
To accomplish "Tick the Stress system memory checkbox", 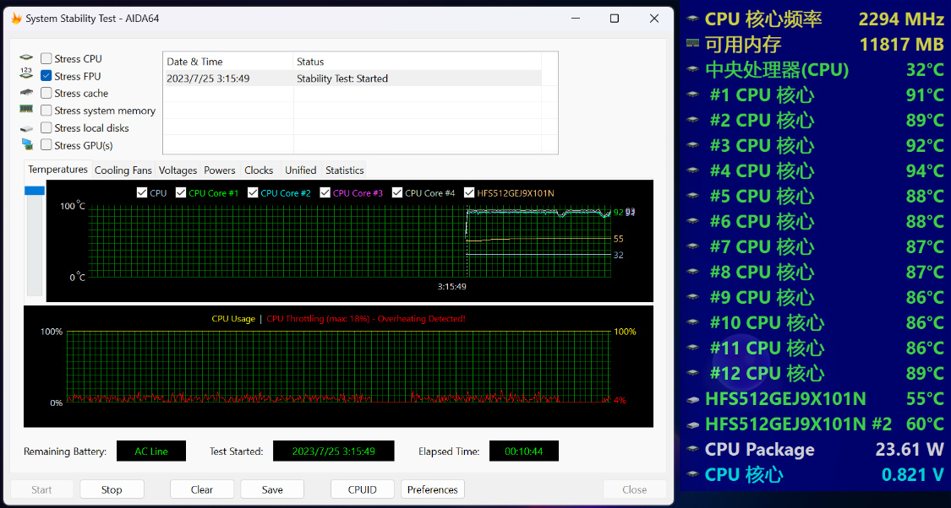I will pyautogui.click(x=46, y=111).
